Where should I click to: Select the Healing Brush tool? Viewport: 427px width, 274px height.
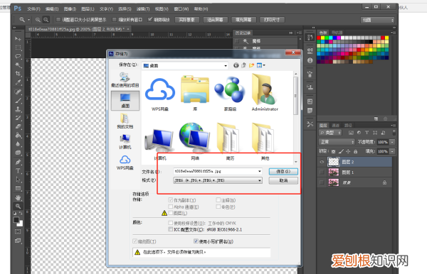point(18,92)
